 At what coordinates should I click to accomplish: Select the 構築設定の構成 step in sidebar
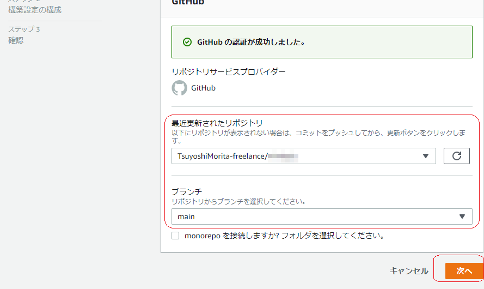pyautogui.click(x=35, y=10)
